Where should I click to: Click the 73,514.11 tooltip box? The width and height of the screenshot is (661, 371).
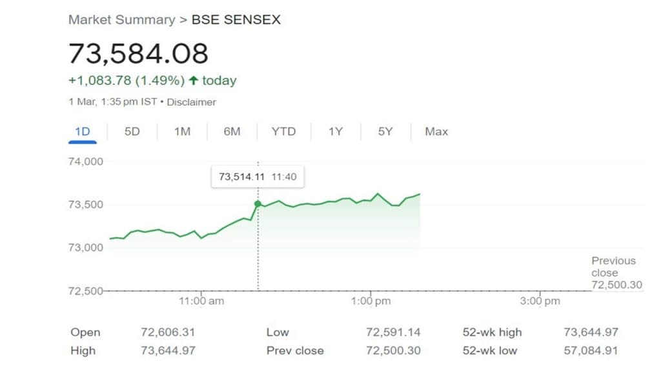click(x=258, y=176)
